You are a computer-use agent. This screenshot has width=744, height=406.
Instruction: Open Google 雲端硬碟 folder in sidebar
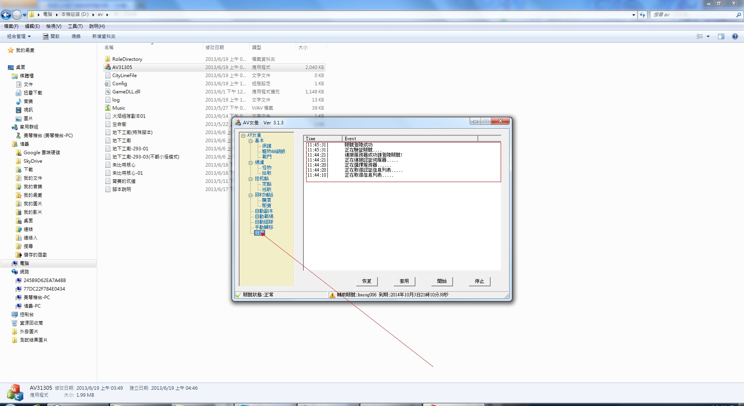38,153
